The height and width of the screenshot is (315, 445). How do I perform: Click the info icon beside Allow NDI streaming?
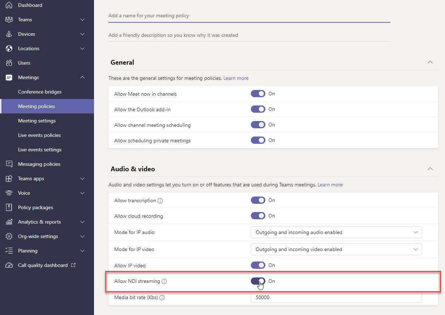pos(164,281)
